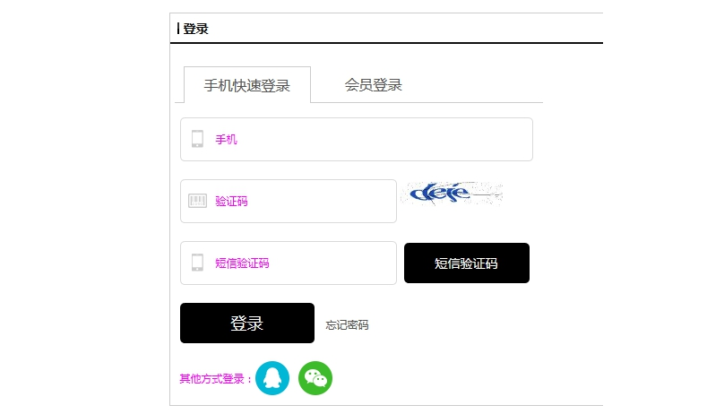
Task: Request code via black 短信验证码 button
Action: 467,263
